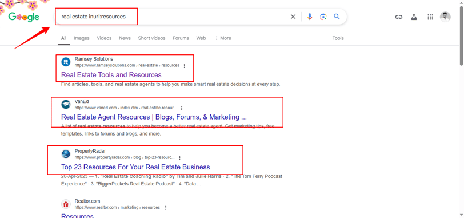Click snippet "A list of real estate resources"
The image size is (464, 218).
pyautogui.click(x=168, y=130)
